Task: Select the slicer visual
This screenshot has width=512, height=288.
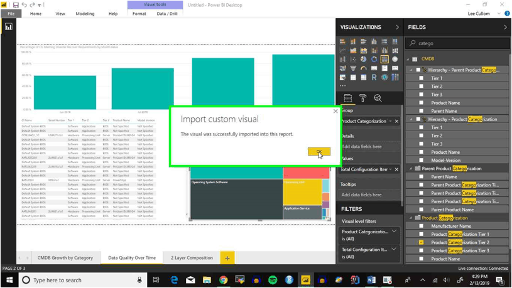Action: tap(342, 77)
